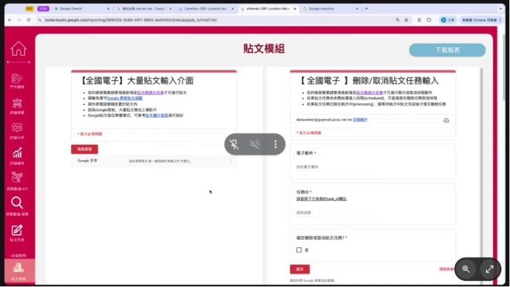Viewport: 510px width, 287px height.
Task: Click the 填寫表單 button
Action: point(84,149)
